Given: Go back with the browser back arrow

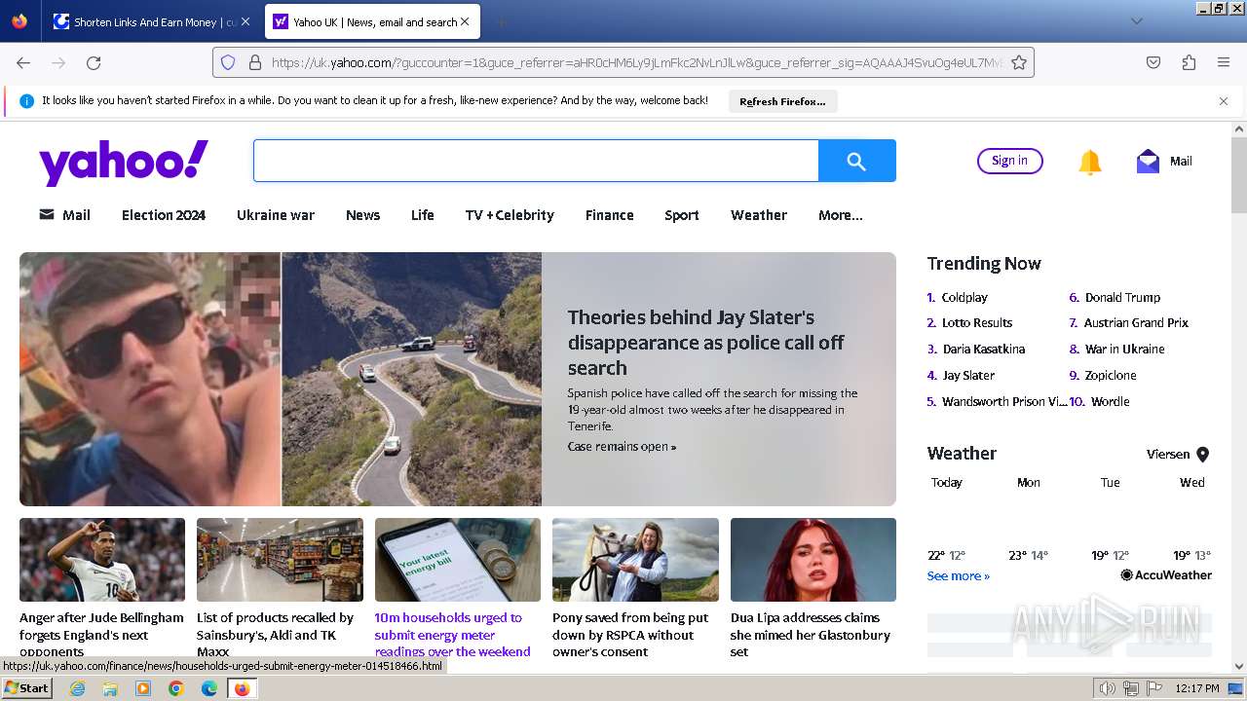Looking at the screenshot, I should (23, 62).
